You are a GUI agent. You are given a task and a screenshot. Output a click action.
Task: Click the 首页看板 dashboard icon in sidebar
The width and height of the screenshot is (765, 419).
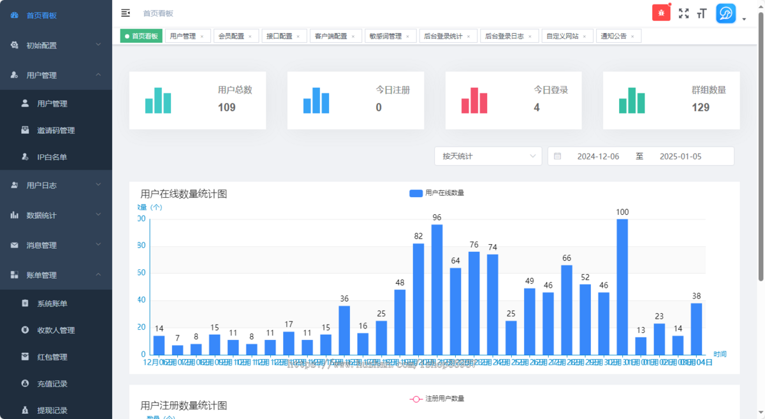coord(14,15)
